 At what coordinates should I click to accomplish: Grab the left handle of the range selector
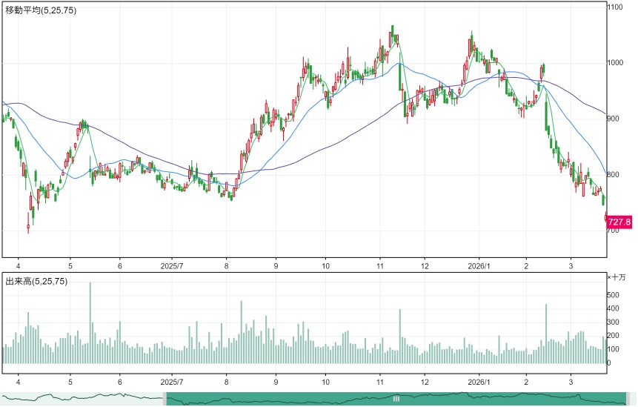pyautogui.click(x=165, y=399)
